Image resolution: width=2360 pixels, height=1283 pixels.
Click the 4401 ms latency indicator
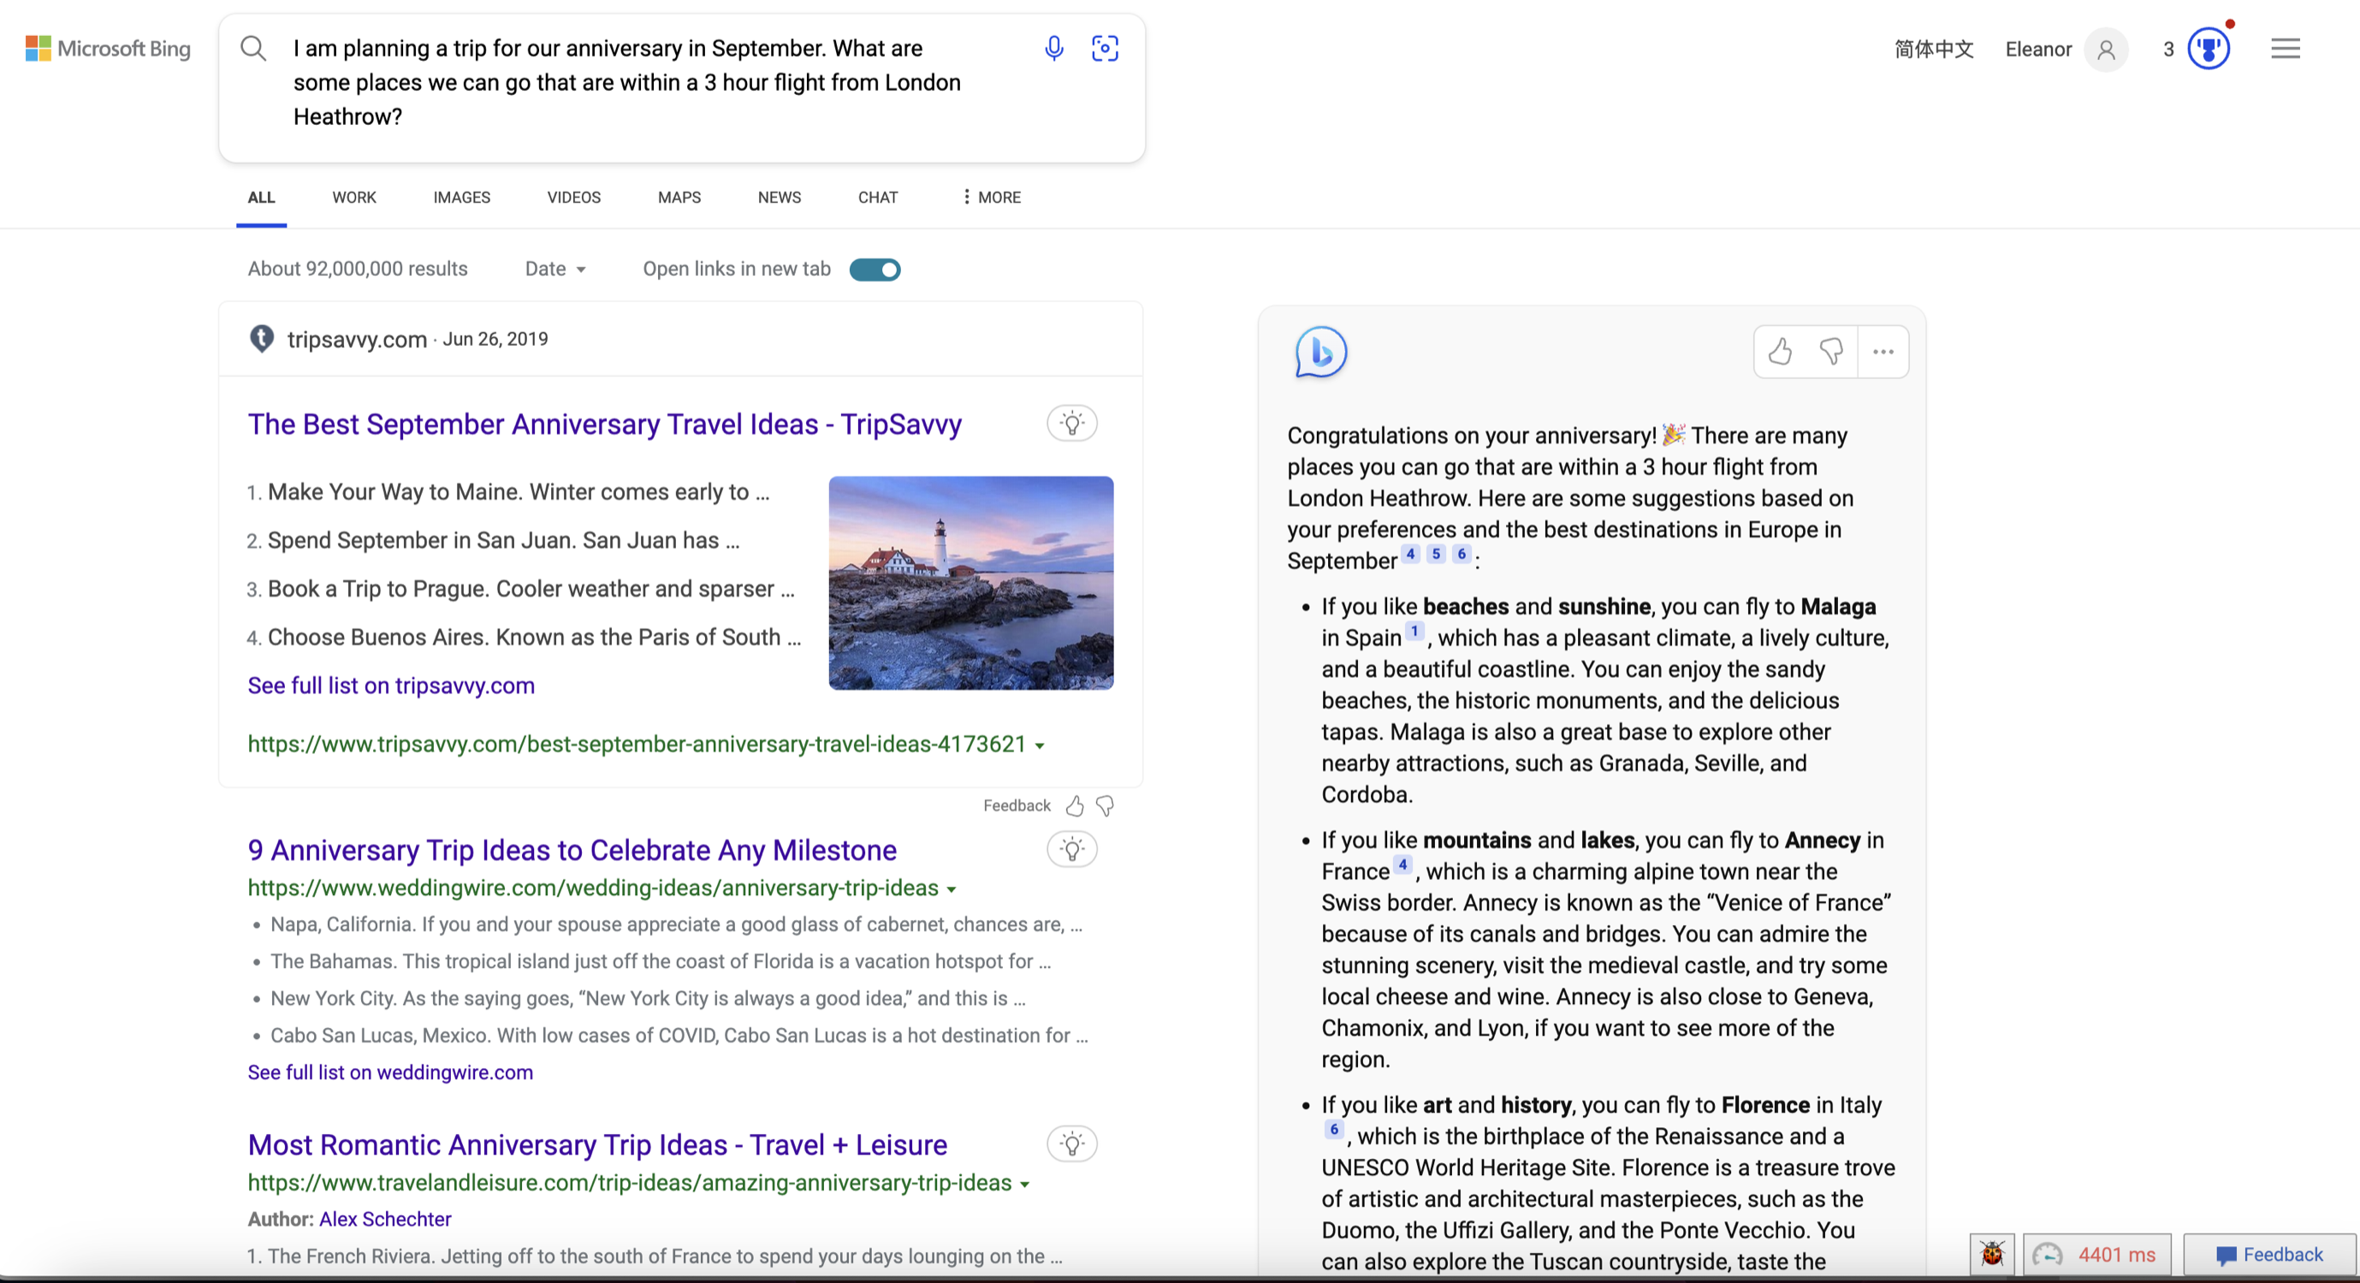2096,1254
